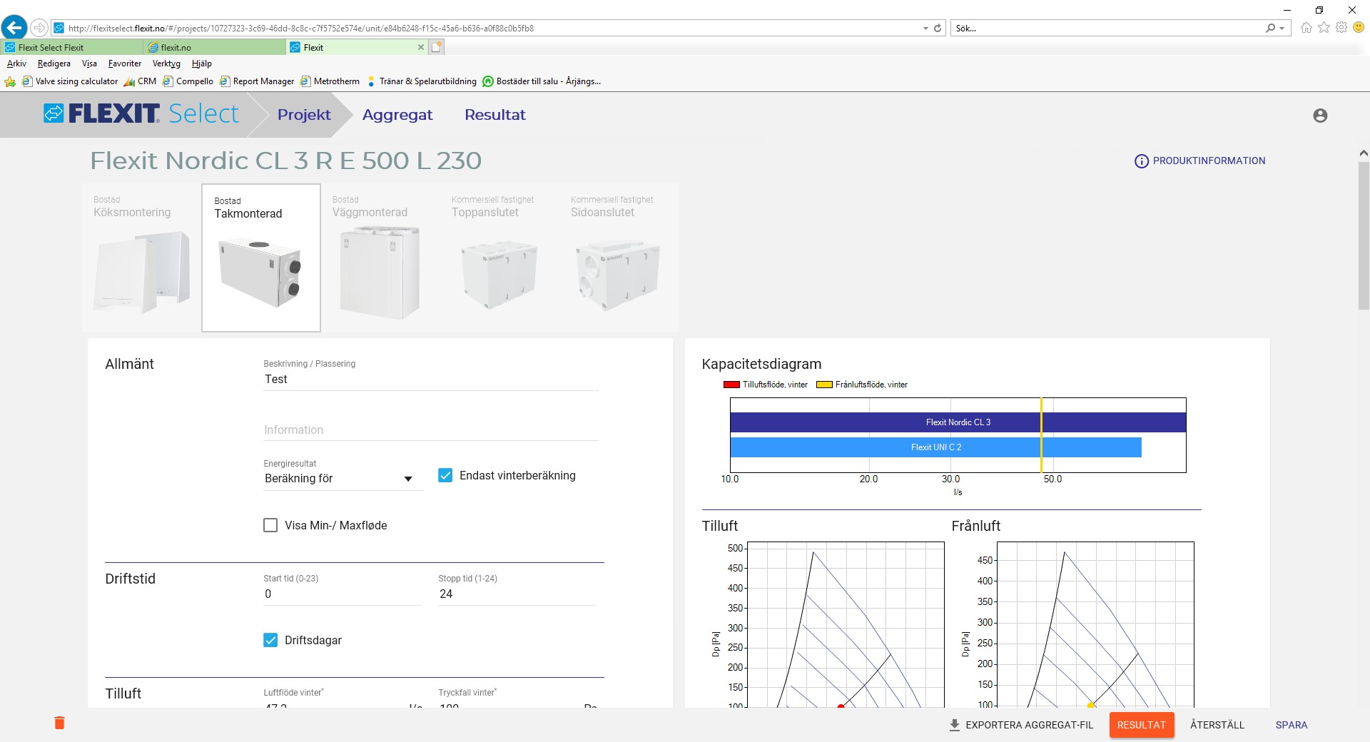Click Flexit Nordic CL 3 capacity bar
The height and width of the screenshot is (742, 1370).
coord(958,422)
